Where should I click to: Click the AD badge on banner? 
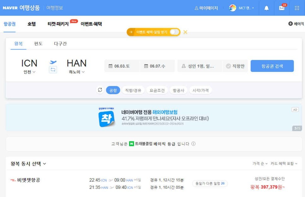pyautogui.click(x=295, y=110)
